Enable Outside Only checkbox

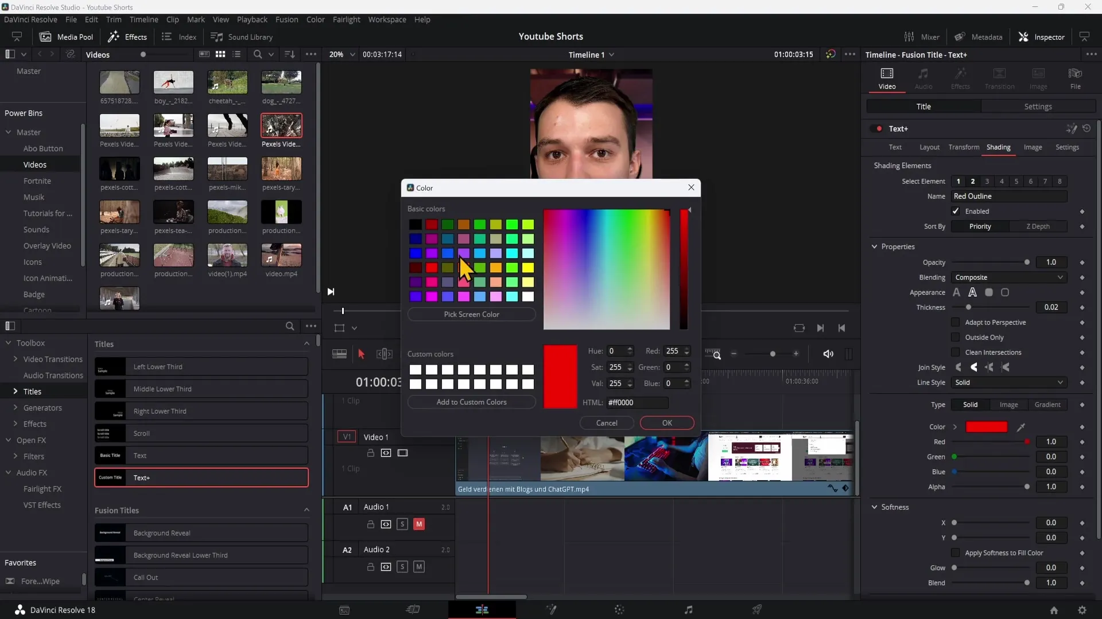[955, 337]
